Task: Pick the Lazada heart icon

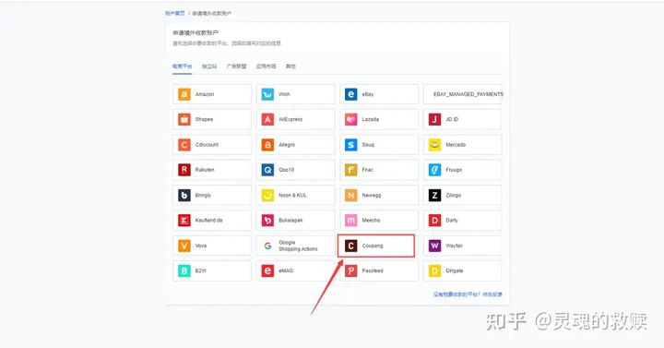Action: pyautogui.click(x=350, y=119)
